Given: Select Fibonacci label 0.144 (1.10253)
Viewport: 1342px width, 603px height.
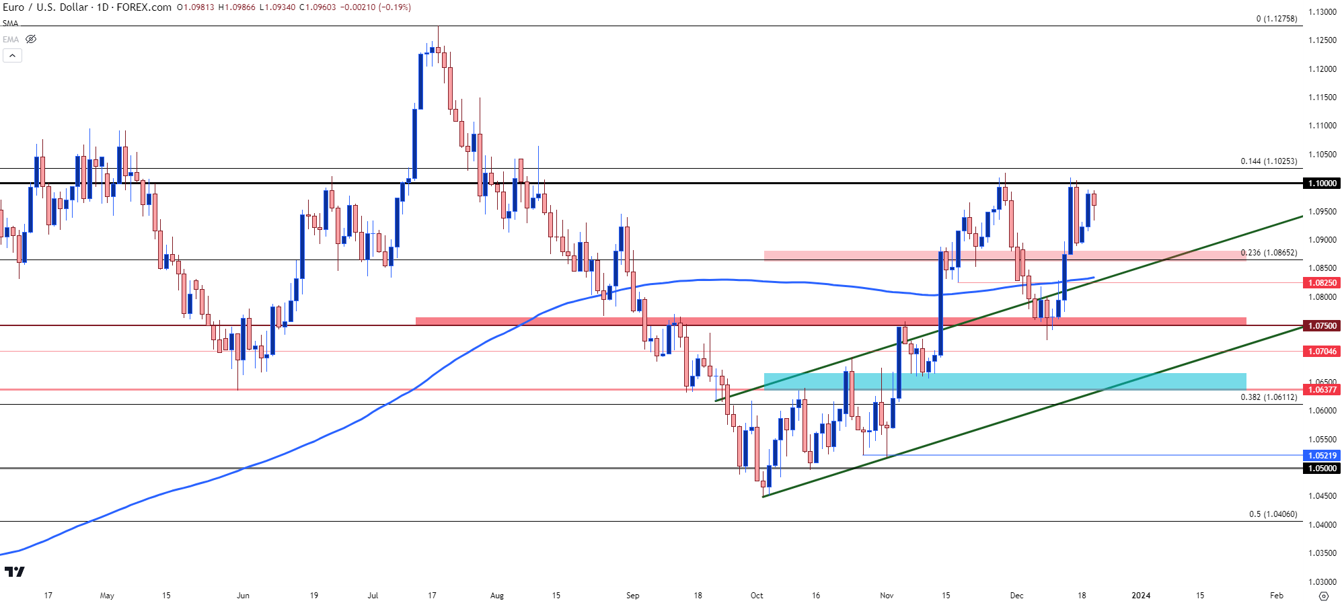Looking at the screenshot, I should [x=1269, y=161].
